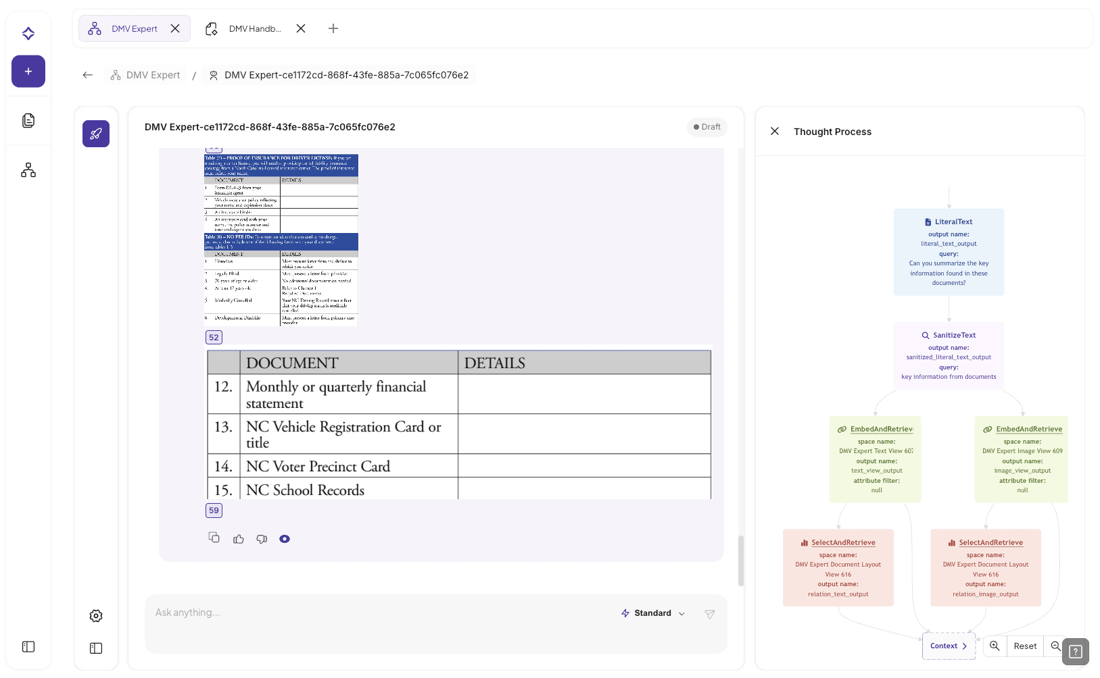Click the DMV Expert-ce1172cd breadcrumb item
1100x678 pixels.
pyautogui.click(x=339, y=75)
